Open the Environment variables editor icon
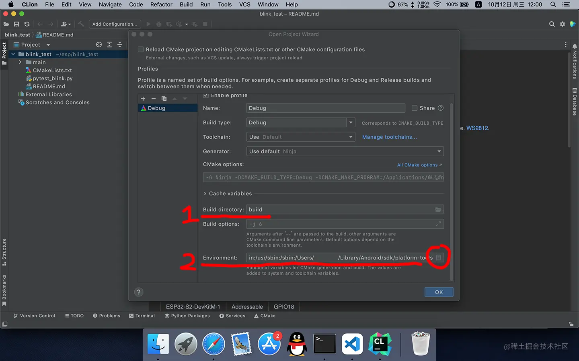This screenshot has width=579, height=361. point(439,258)
